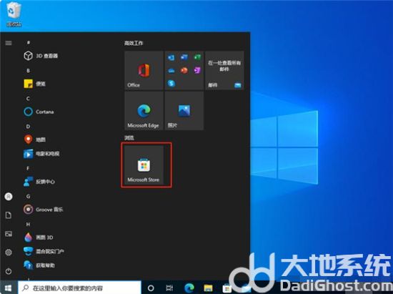The image size is (393, 294).
Task: Open the Get Help app
Action: click(x=39, y=265)
